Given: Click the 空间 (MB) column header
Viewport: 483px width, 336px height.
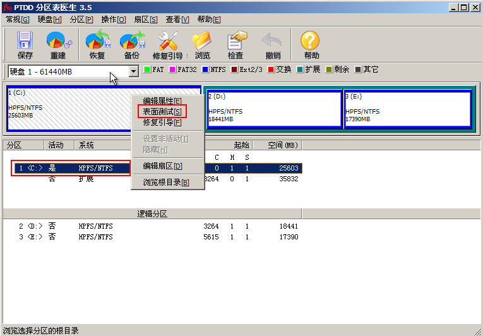Looking at the screenshot, I should pyautogui.click(x=282, y=145).
